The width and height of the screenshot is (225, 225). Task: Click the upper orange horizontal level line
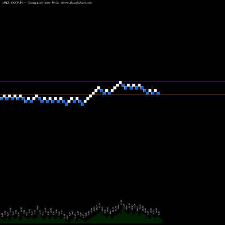(x=112, y=81)
